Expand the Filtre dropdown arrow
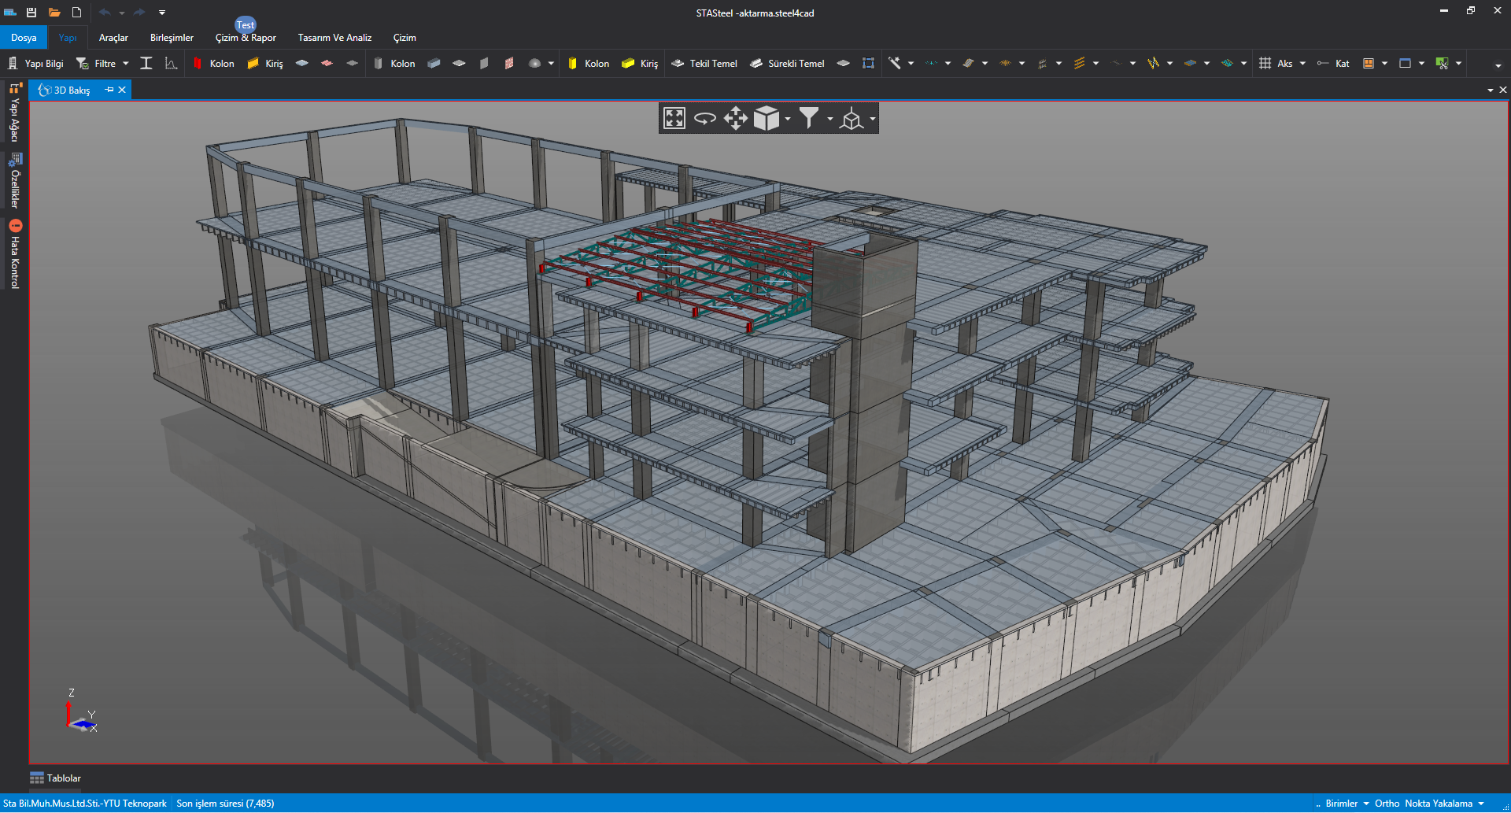The image size is (1511, 813). point(126,64)
